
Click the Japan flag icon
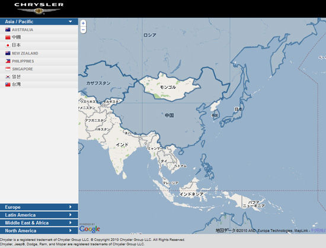(8, 45)
